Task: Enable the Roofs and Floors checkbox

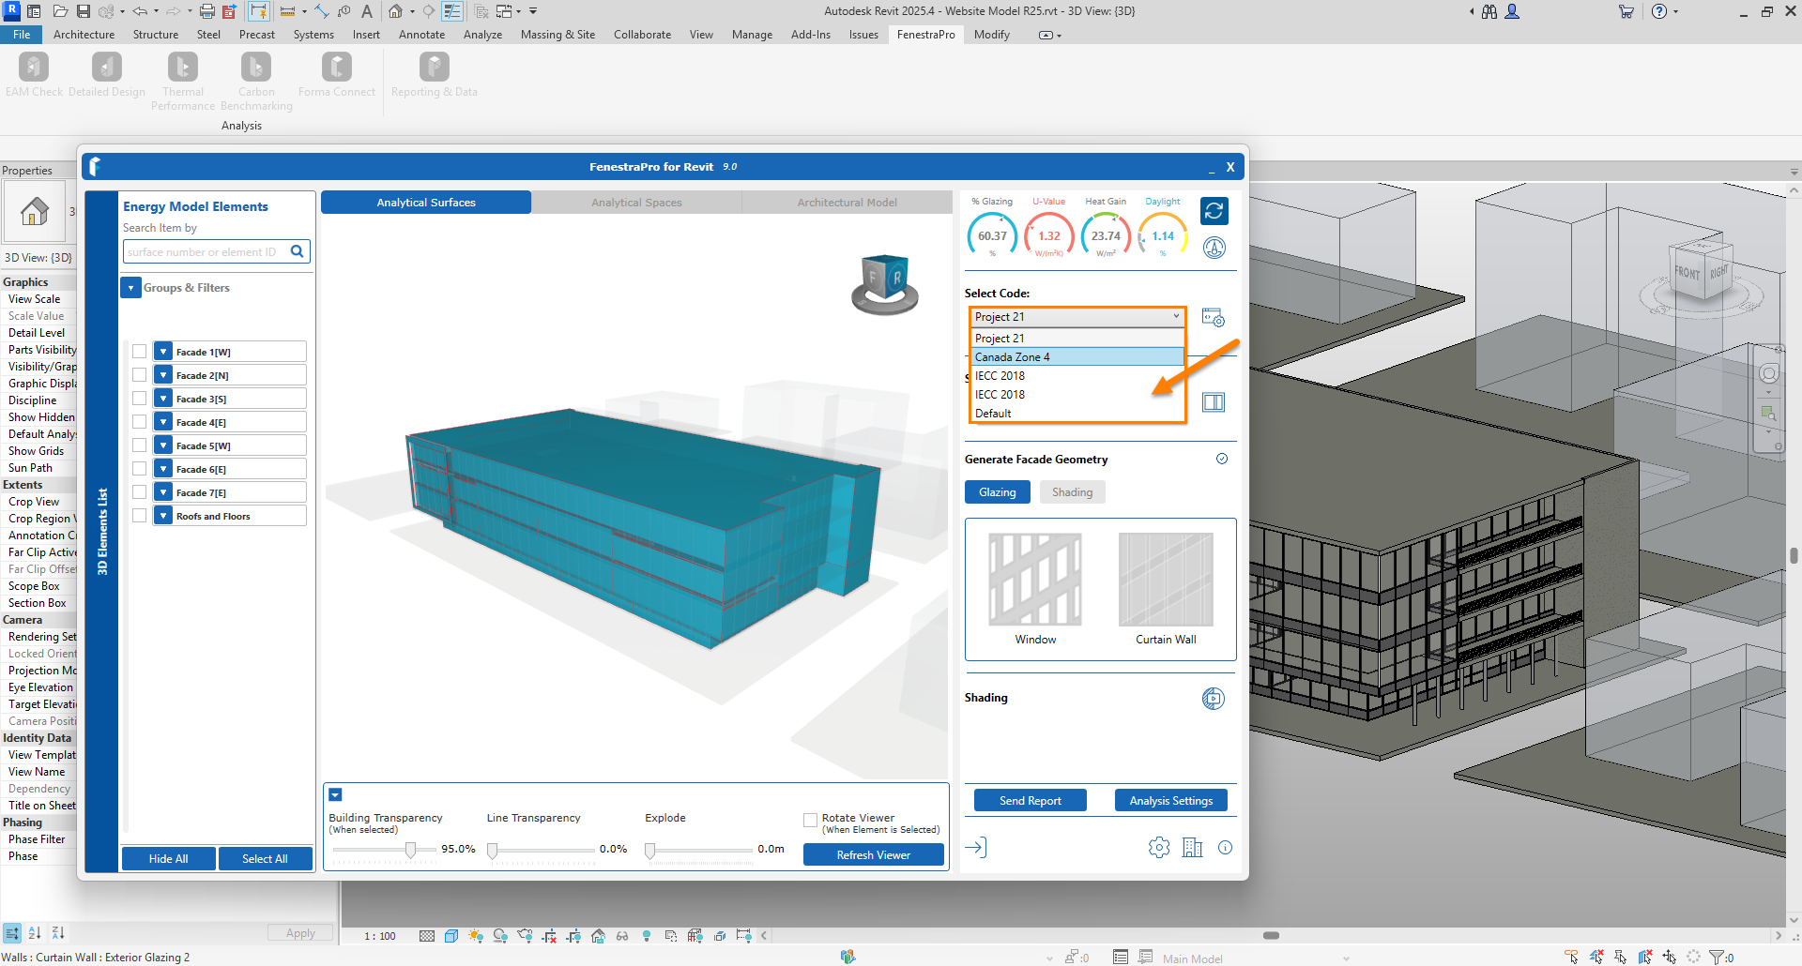Action: tap(140, 516)
